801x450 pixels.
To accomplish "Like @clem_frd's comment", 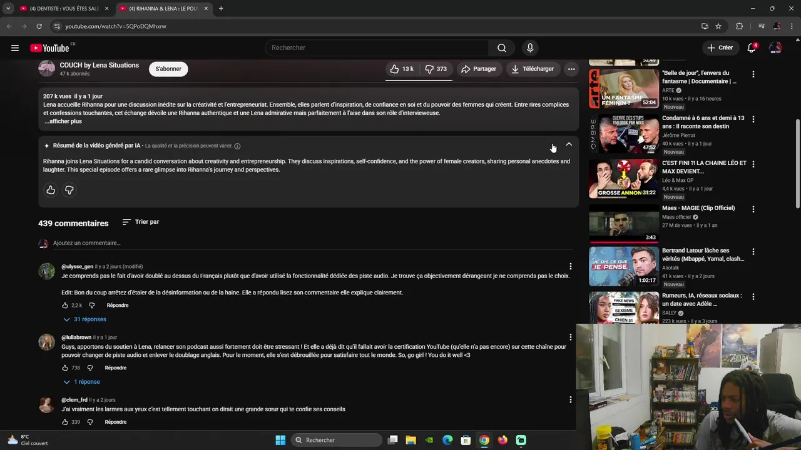I will (x=65, y=422).
